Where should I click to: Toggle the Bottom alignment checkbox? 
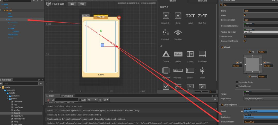click(250, 76)
